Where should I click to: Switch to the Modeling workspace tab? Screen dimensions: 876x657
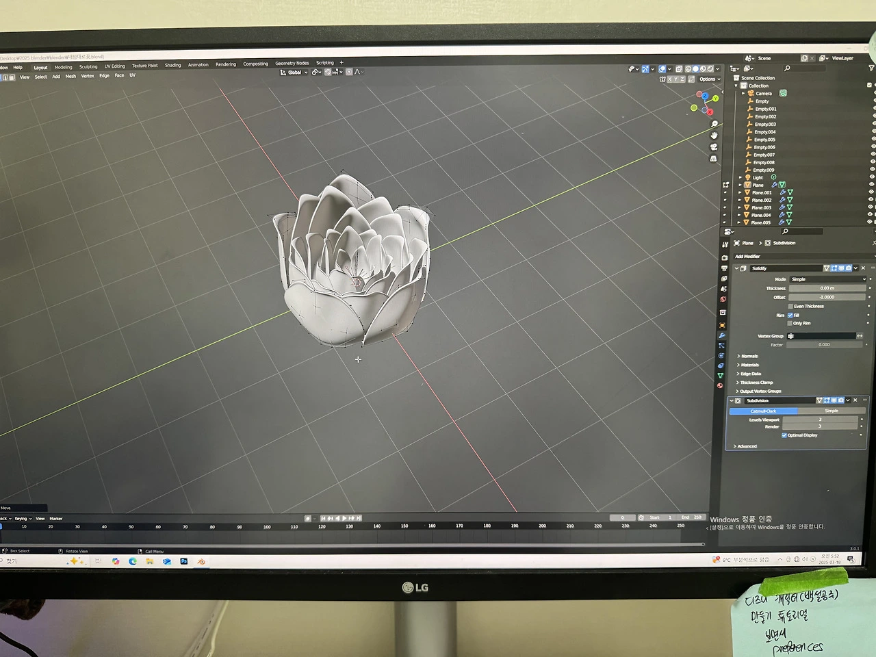coord(64,67)
